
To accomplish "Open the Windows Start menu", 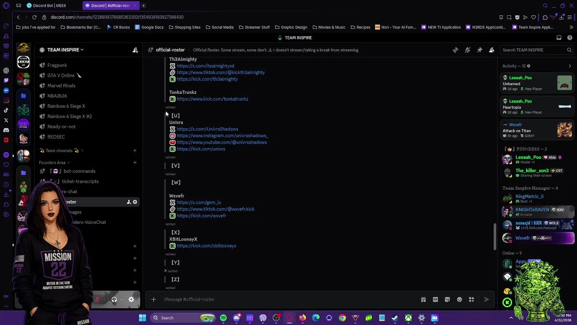I will click(142, 318).
